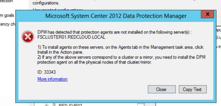Expand the RED-SVR02 tree node

pos(46,105)
